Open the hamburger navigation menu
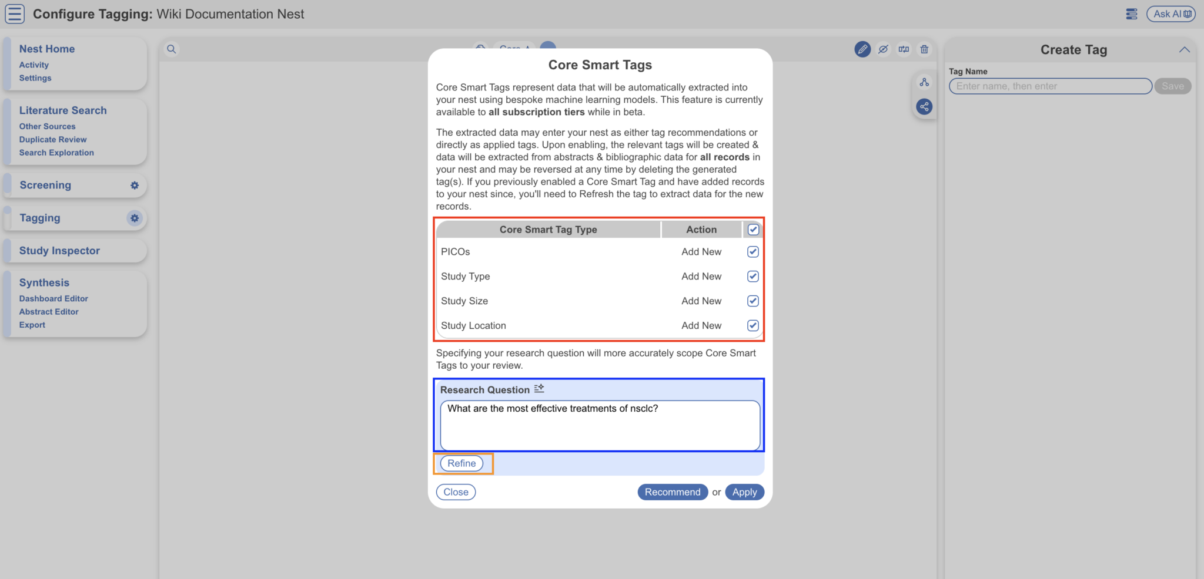This screenshot has height=579, width=1204. pyautogui.click(x=15, y=14)
